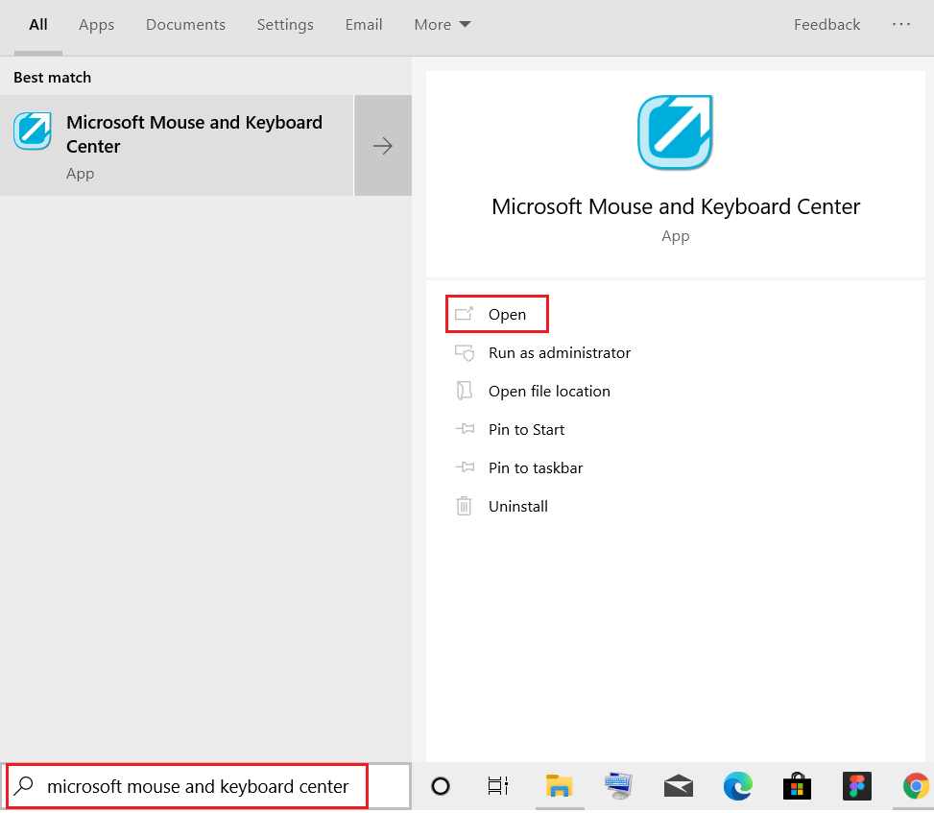Open the three-dot options menu
Screen dimensions: 934x813
coord(901,25)
